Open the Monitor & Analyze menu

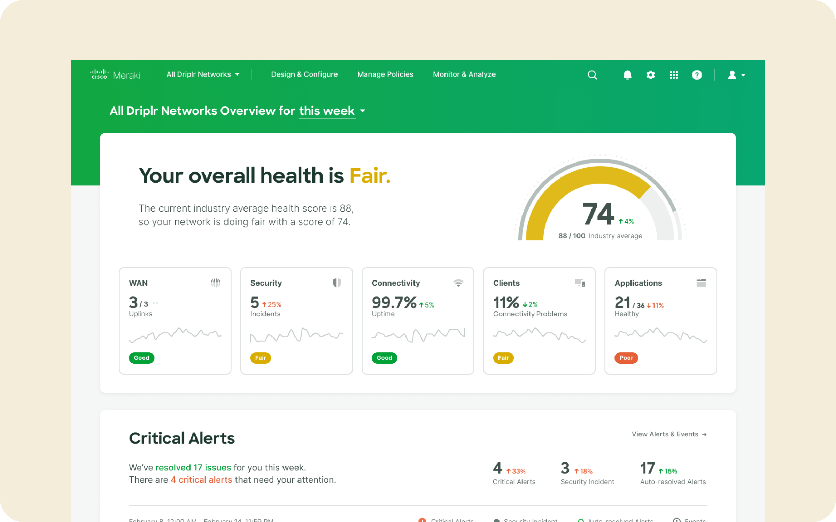464,74
